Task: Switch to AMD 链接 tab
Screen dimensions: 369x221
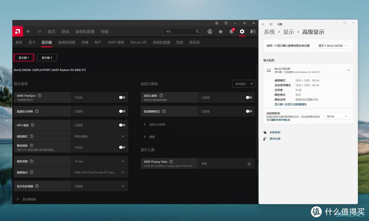Action: pos(116,42)
